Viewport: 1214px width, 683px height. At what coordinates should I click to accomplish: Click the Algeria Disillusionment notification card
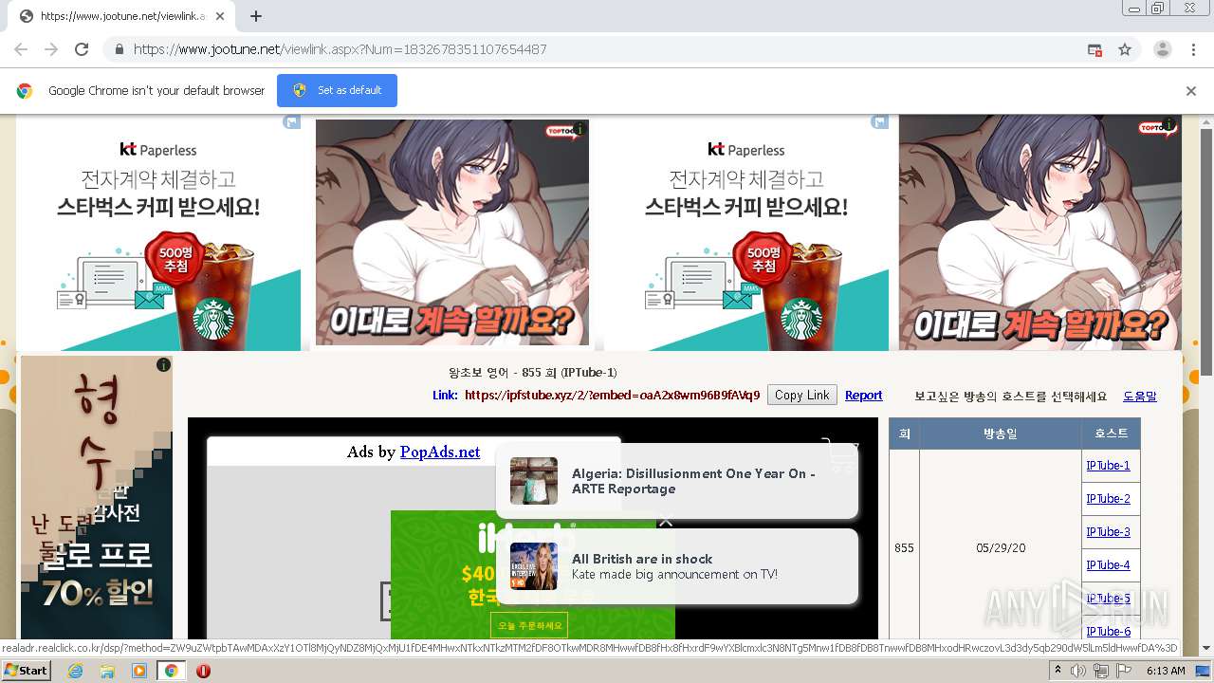(x=677, y=481)
